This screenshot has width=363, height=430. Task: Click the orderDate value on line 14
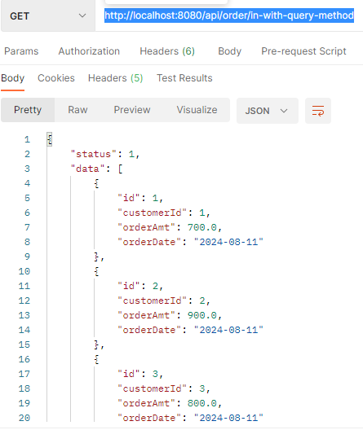click(x=228, y=330)
